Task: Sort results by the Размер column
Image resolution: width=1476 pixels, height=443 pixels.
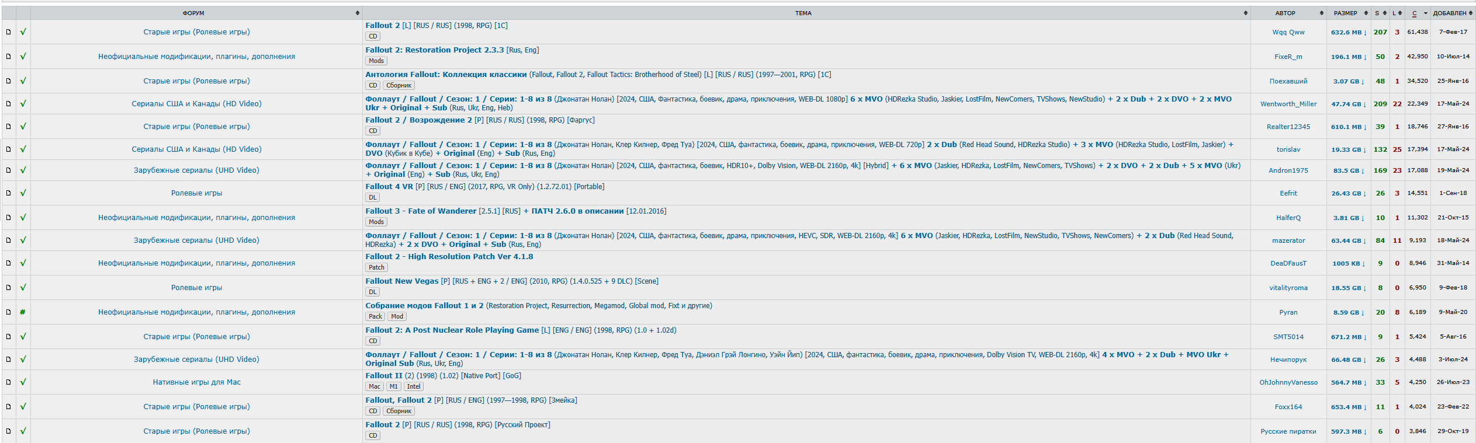Action: click(x=1349, y=13)
